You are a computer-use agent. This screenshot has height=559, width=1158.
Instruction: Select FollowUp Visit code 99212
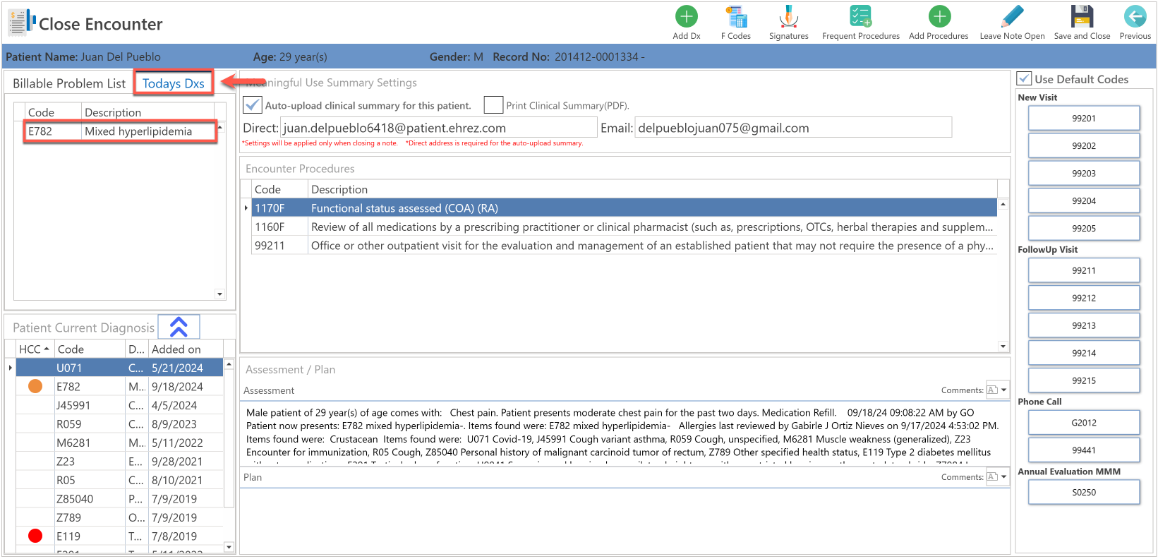click(1083, 298)
